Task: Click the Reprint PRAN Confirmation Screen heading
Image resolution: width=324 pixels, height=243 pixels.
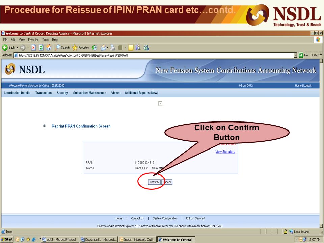Action: point(81,126)
